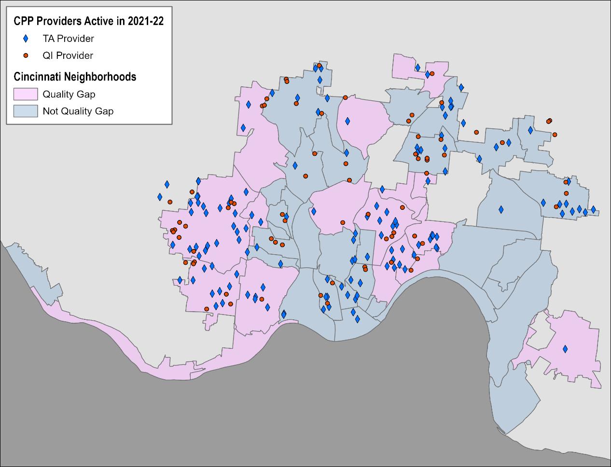Click the QI Provider orange dot legend symbol

pyautogui.click(x=26, y=55)
